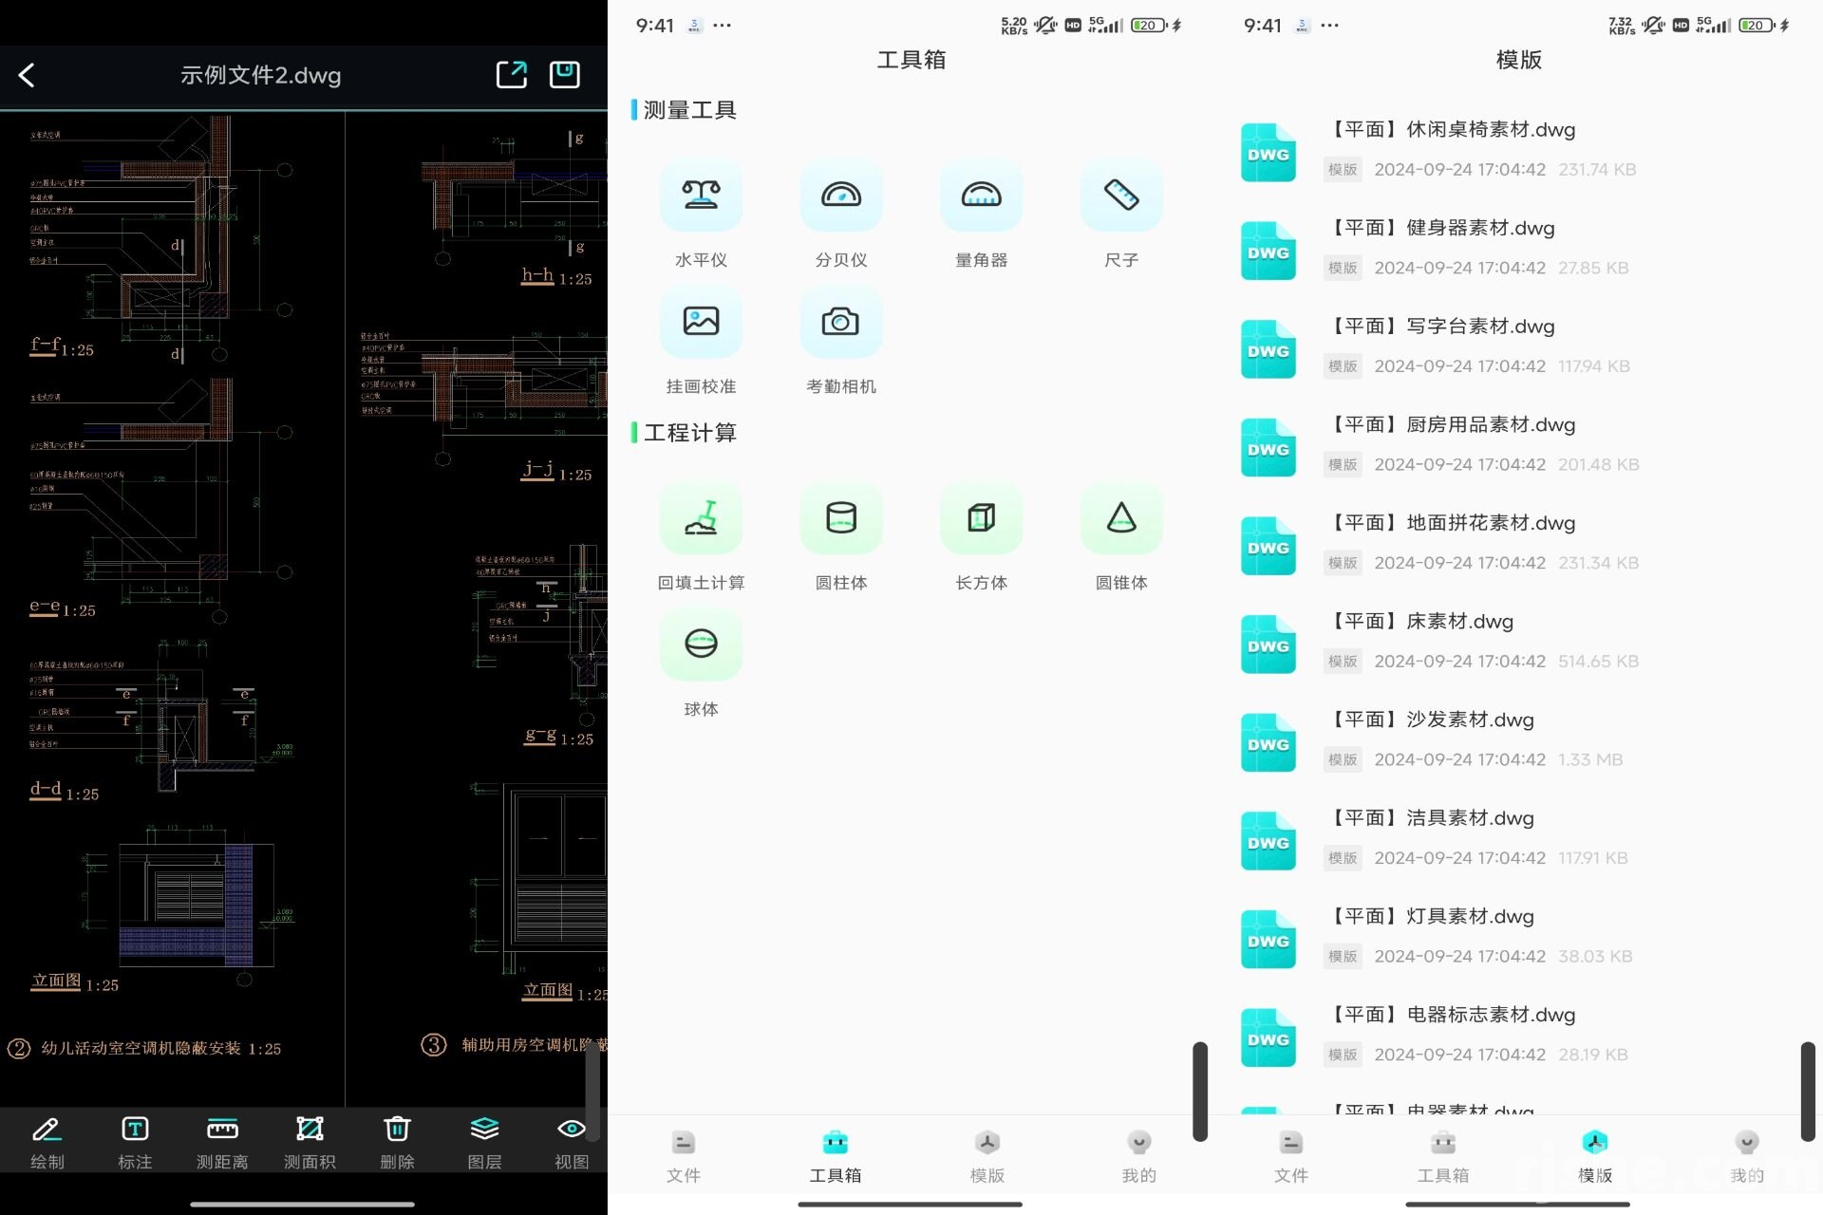Open the 水平仪 level tool

click(701, 214)
